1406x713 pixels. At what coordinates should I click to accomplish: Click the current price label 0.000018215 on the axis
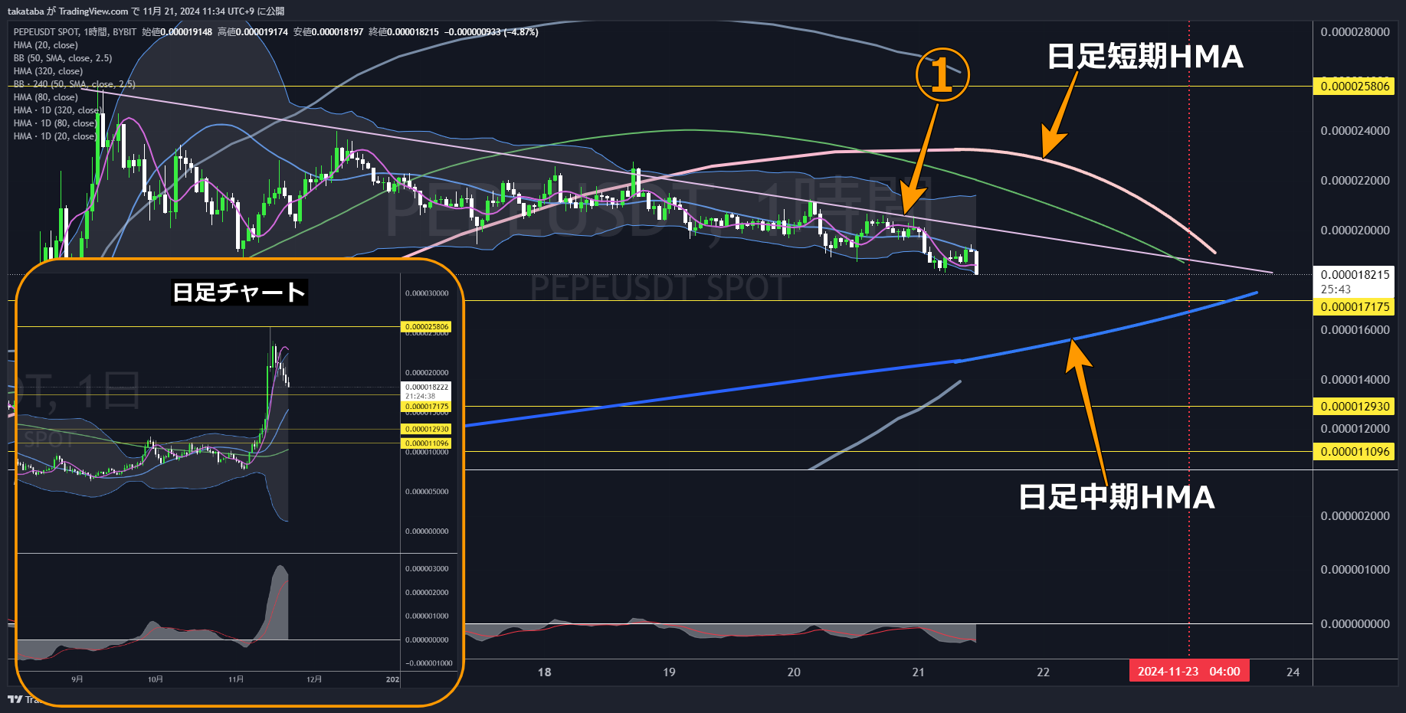point(1355,275)
